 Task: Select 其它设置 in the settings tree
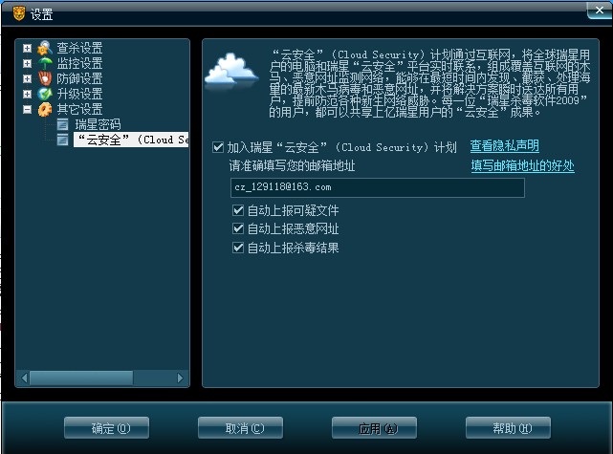[x=79, y=109]
